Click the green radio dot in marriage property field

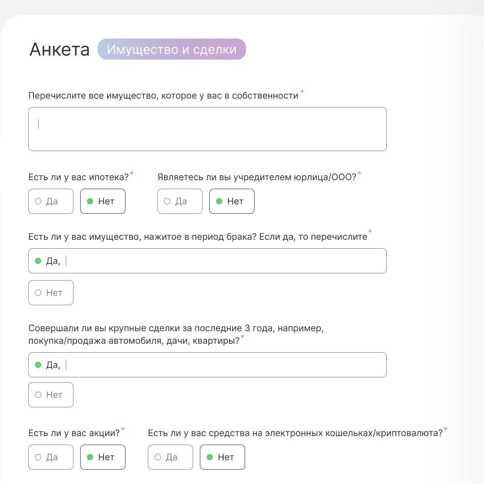tap(38, 261)
